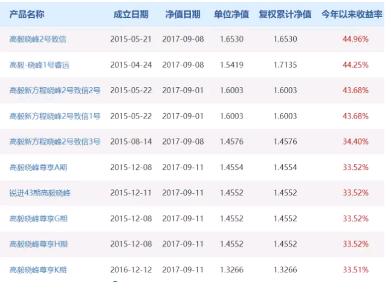Click unit net value 1.5419
Viewport: 391px width, 282px height.
[231, 65]
